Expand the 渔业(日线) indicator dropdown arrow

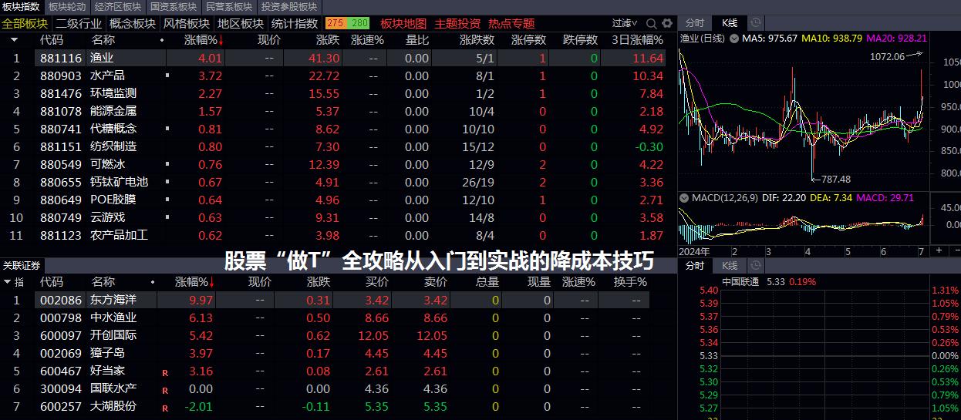733,38
